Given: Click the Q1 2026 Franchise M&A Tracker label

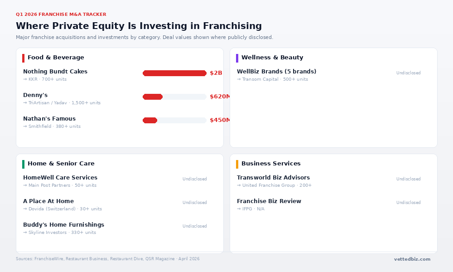Looking at the screenshot, I should (x=61, y=15).
